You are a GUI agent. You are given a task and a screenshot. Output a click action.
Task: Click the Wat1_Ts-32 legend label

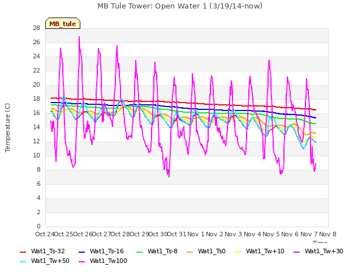tap(48, 251)
